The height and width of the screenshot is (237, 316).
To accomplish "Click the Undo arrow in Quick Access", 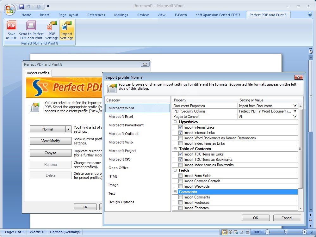I will click(x=28, y=6).
